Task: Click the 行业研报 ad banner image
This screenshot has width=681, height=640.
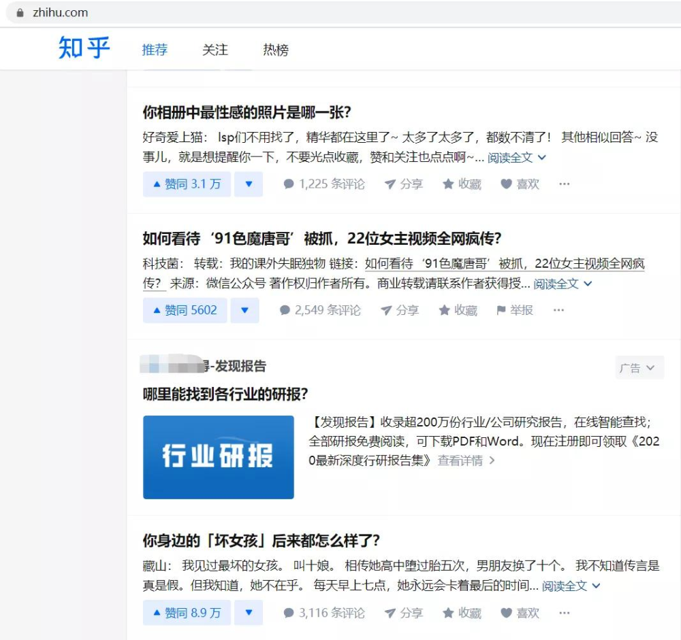Action: [x=218, y=457]
